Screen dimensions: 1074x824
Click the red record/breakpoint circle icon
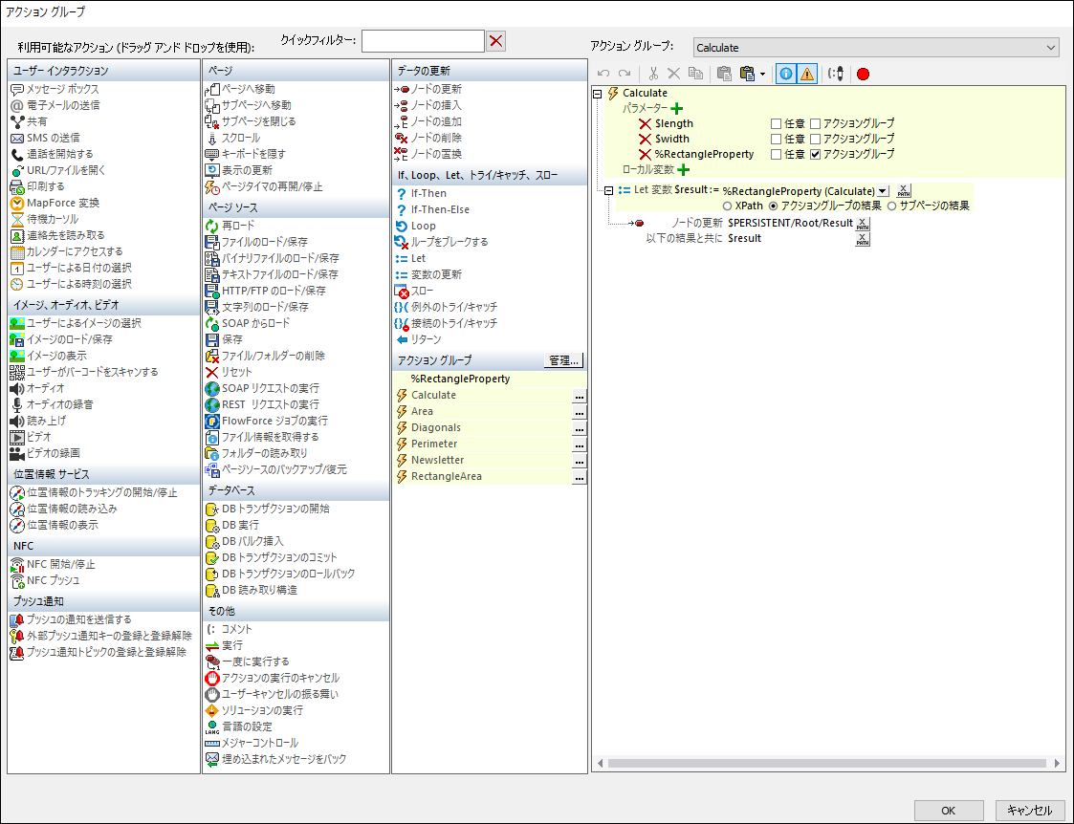click(863, 74)
